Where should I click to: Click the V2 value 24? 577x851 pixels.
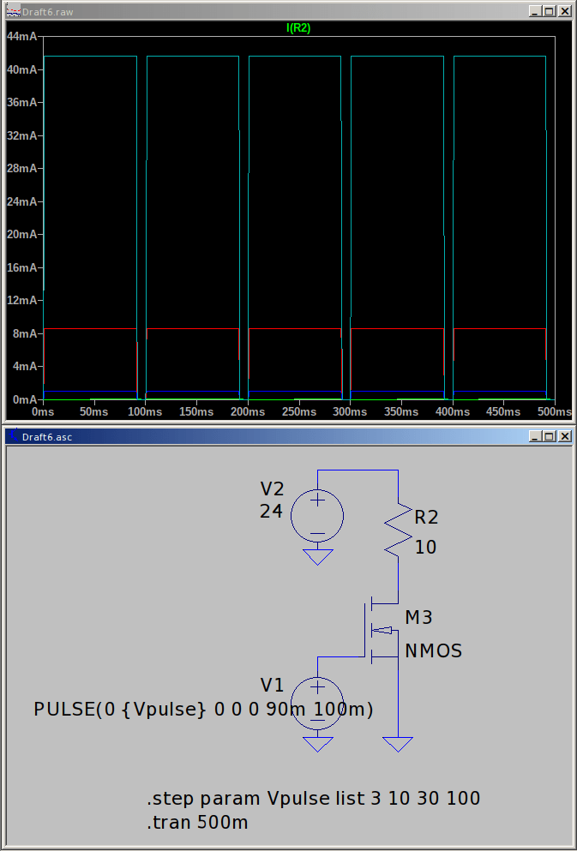point(271,512)
